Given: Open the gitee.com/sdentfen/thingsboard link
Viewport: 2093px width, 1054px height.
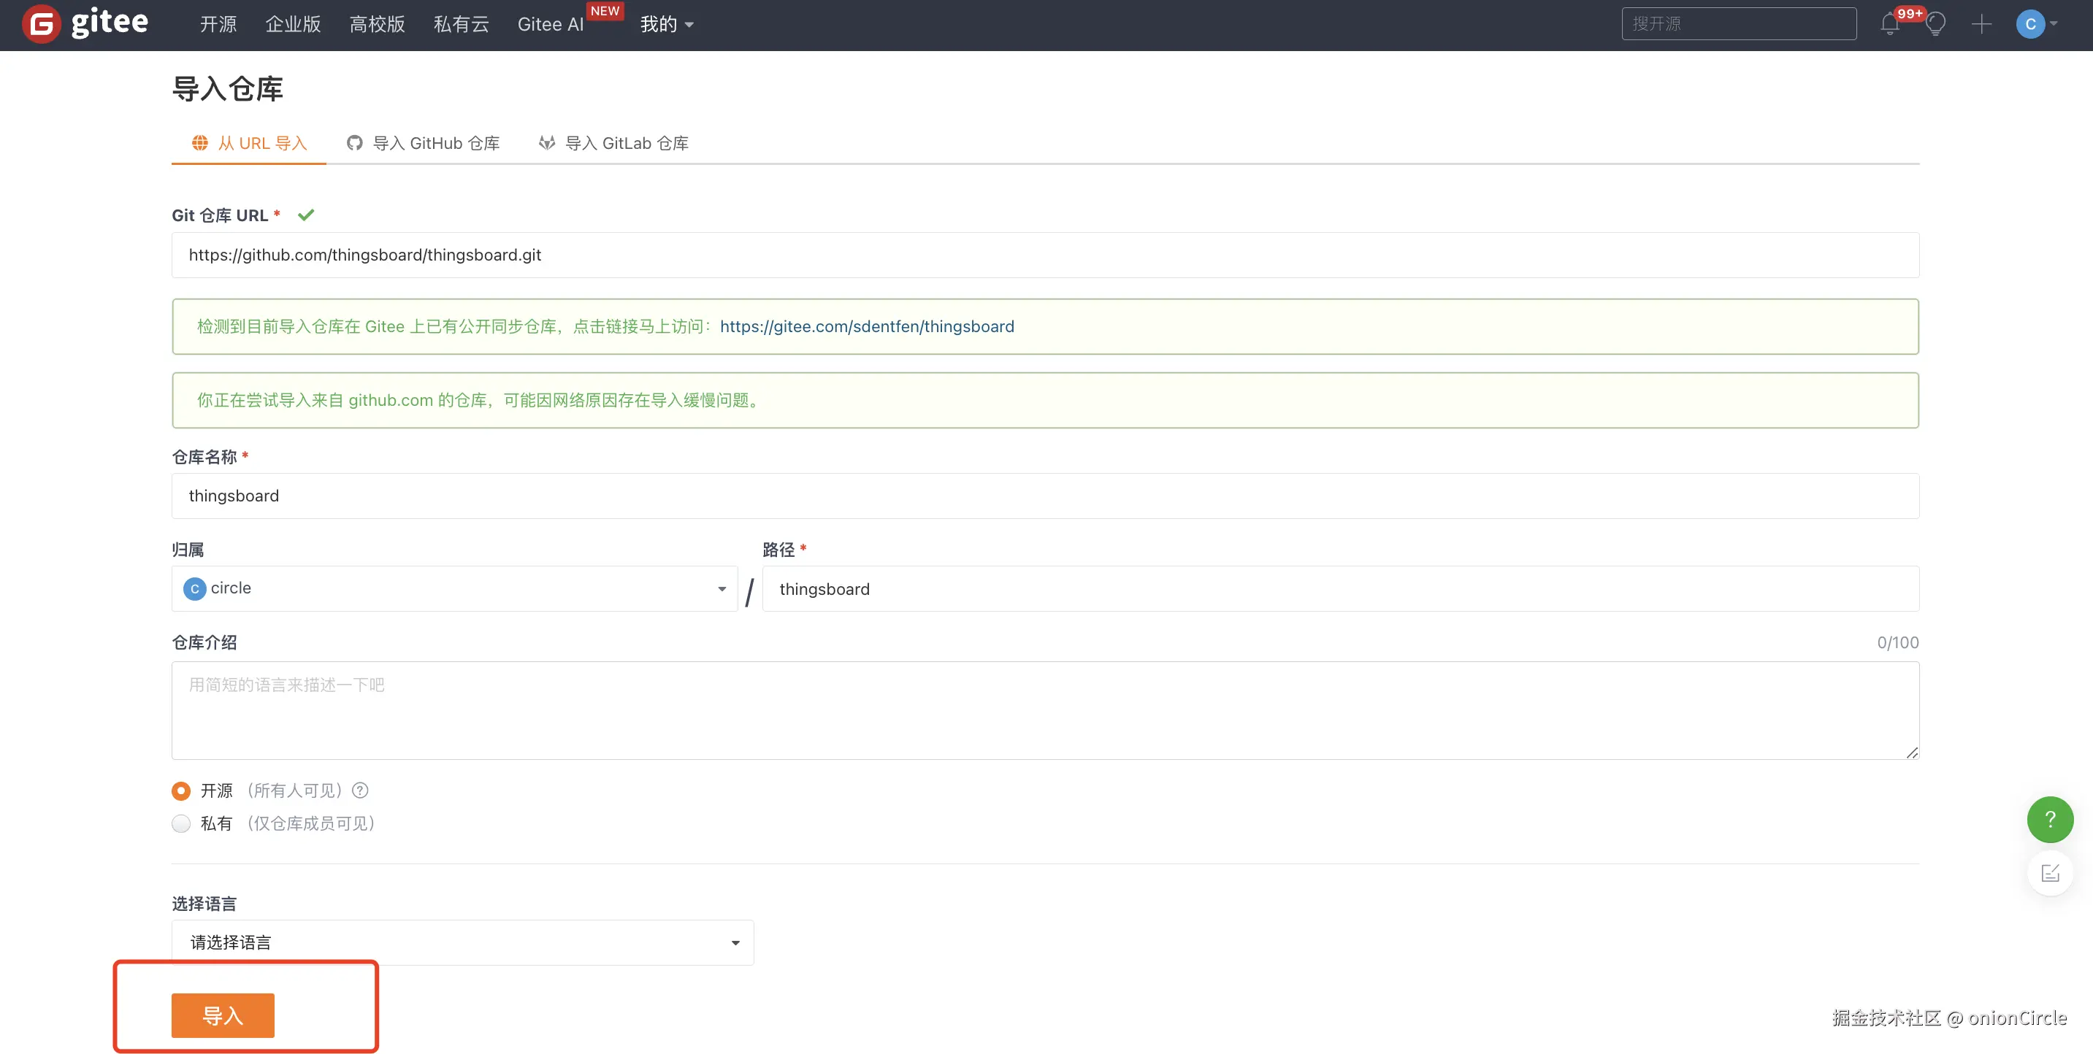Looking at the screenshot, I should click(x=866, y=326).
